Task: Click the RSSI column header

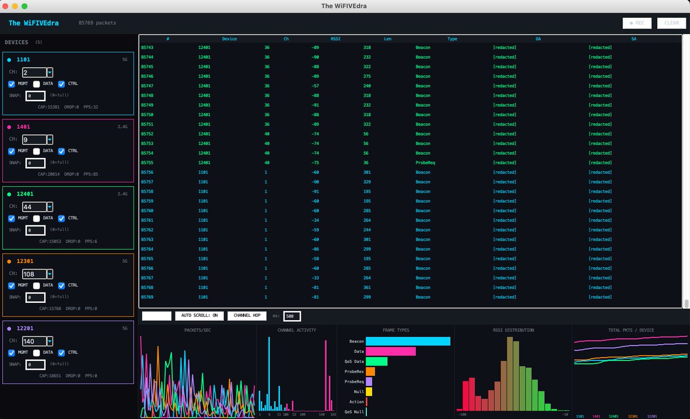Action: 335,39
